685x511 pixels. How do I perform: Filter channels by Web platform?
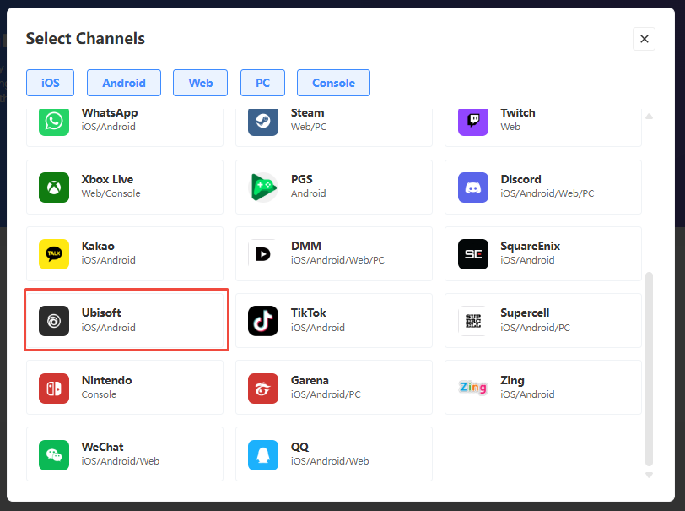tap(201, 83)
